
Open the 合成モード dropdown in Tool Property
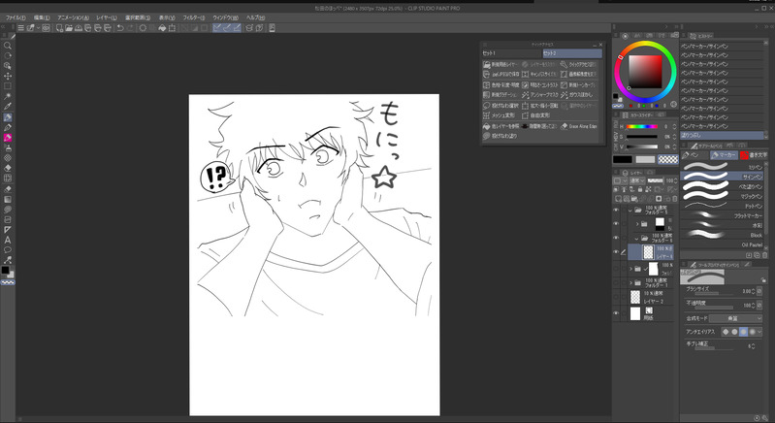(736, 318)
